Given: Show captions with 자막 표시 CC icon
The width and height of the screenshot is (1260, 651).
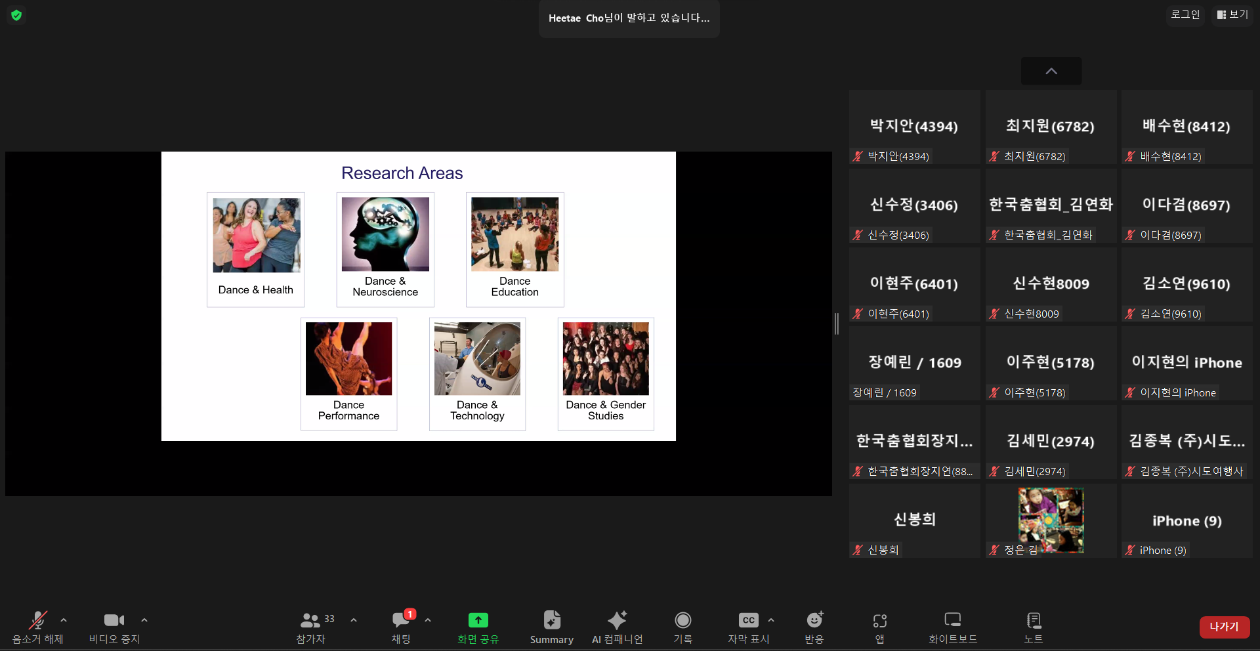Looking at the screenshot, I should click(749, 620).
